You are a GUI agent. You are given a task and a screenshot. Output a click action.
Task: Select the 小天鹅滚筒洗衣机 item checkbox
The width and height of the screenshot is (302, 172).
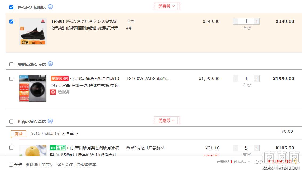pyautogui.click(x=11, y=79)
